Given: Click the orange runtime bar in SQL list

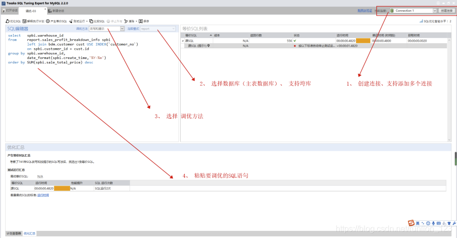Looking at the screenshot, I should point(363,41).
